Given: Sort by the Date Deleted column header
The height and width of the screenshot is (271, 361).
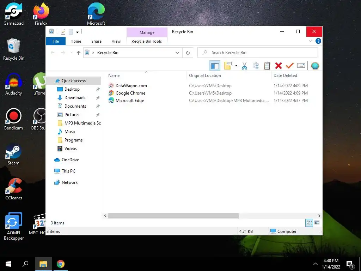Looking at the screenshot, I should (285, 76).
